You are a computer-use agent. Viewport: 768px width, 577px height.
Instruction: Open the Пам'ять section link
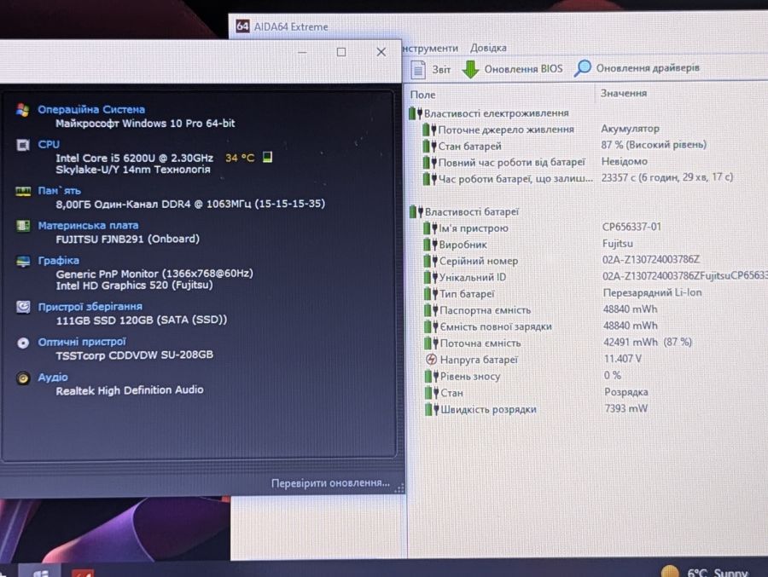click(x=59, y=191)
